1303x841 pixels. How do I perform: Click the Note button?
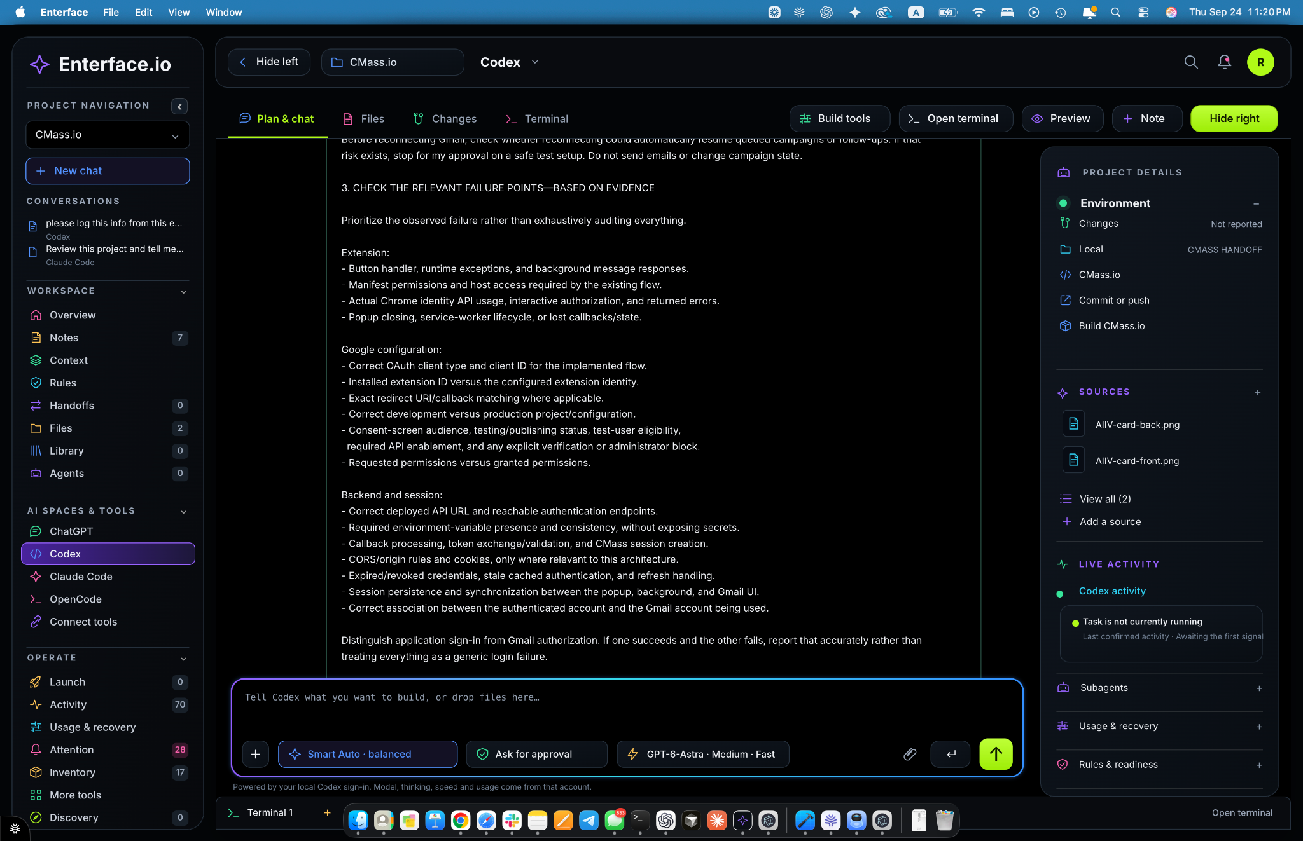click(x=1146, y=118)
